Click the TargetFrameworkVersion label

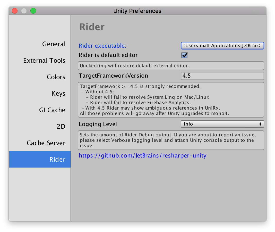114,76
